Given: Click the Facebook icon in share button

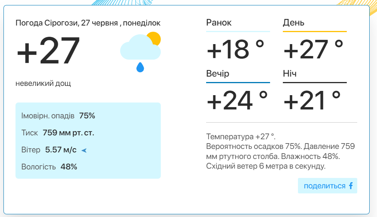Looking at the screenshot, I should click(351, 186).
